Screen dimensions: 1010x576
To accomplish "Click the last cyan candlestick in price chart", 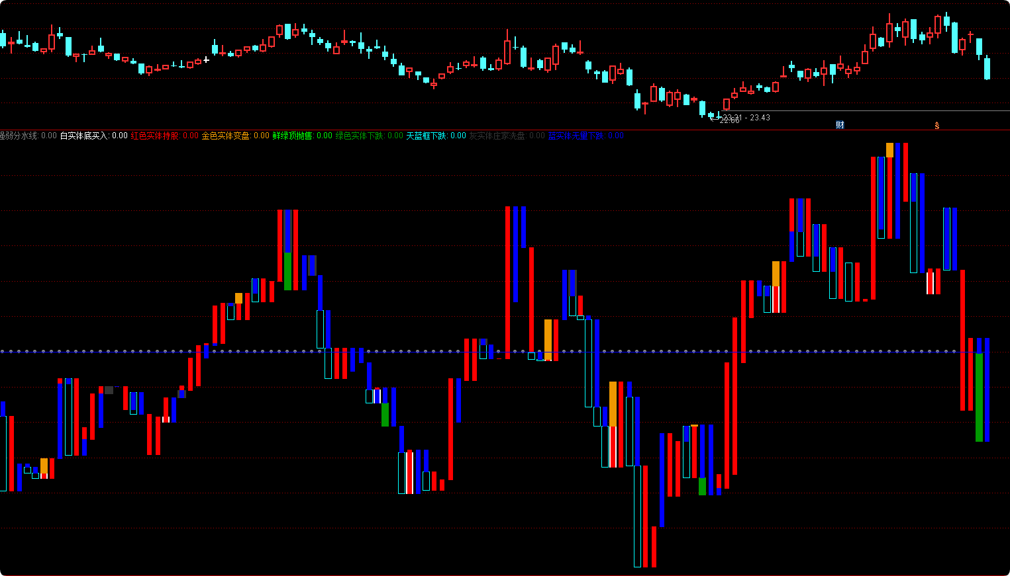I will coord(987,68).
